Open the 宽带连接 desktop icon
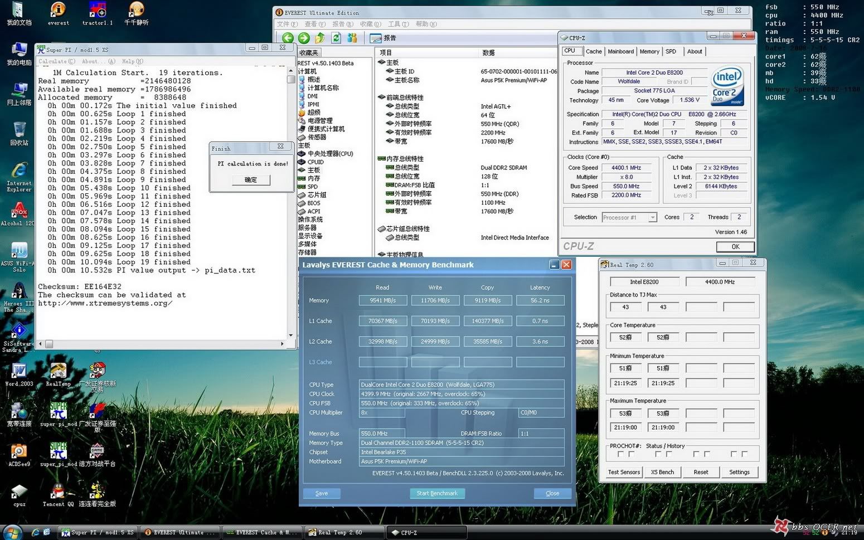This screenshot has width=864, height=540. [19, 415]
